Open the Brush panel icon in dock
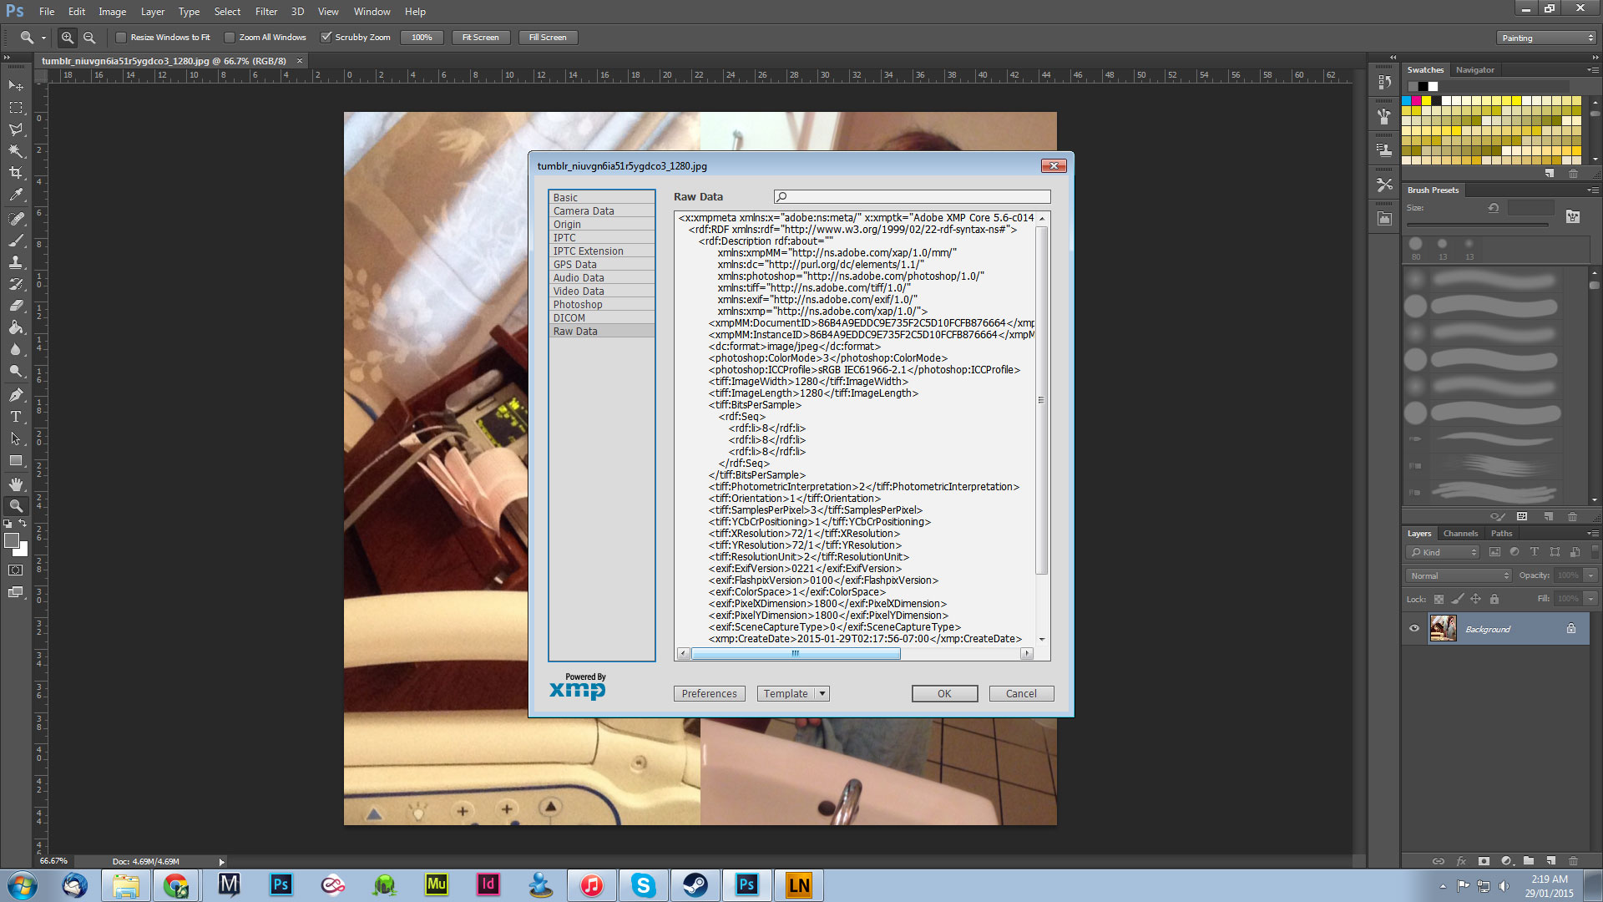Screen dimensions: 1603x902 [1385, 116]
